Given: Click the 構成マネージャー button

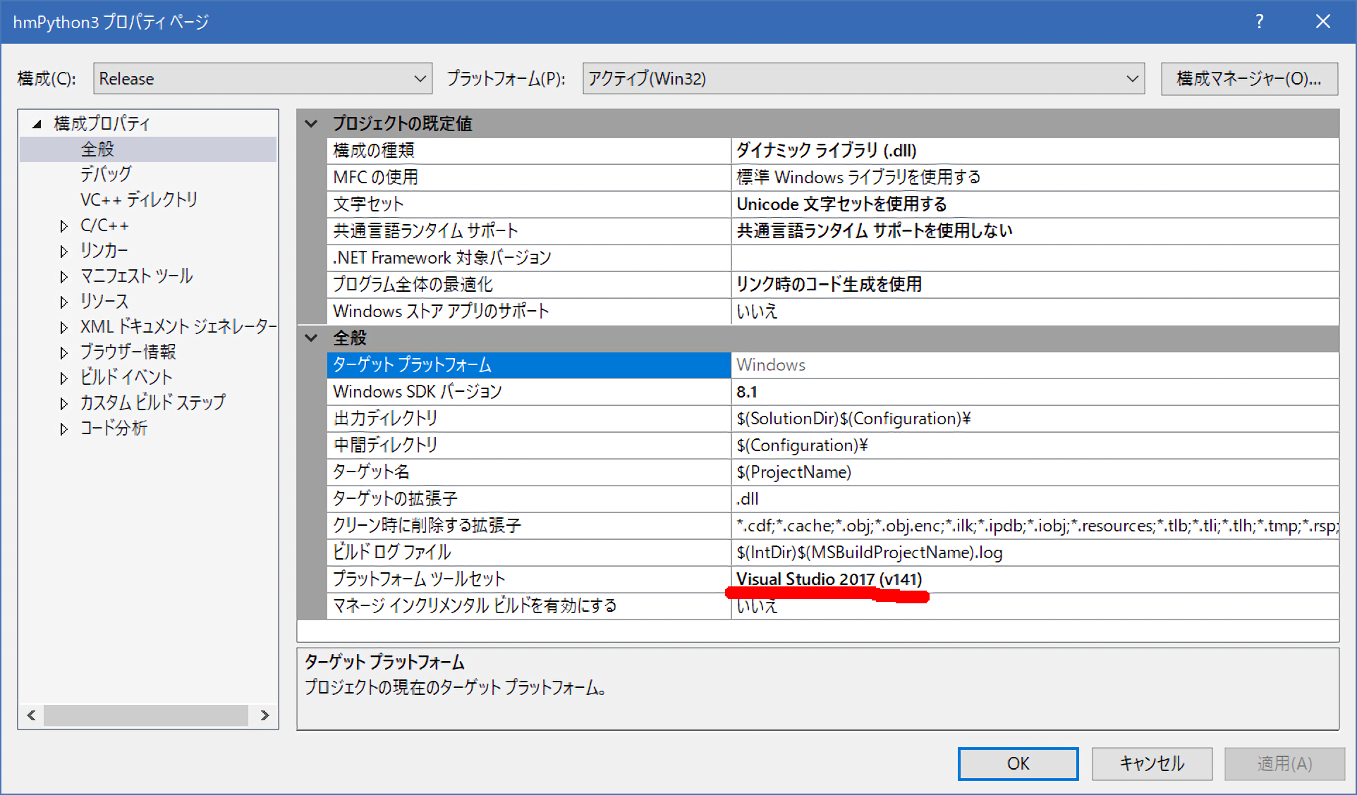Looking at the screenshot, I should tap(1248, 78).
